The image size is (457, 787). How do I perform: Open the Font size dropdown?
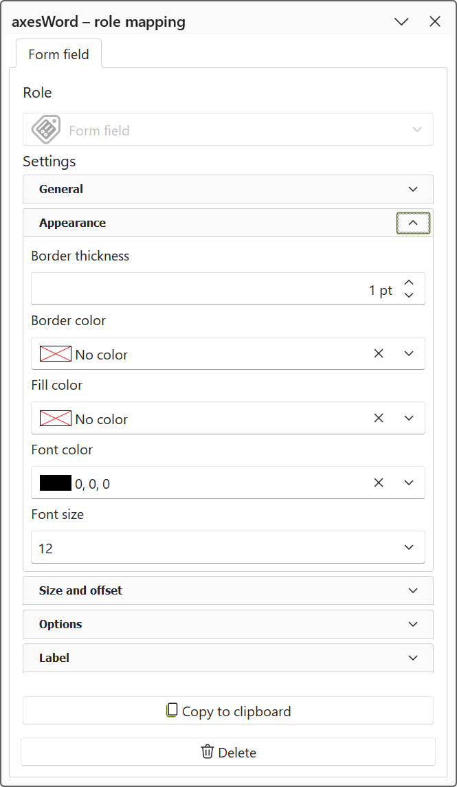click(x=409, y=547)
